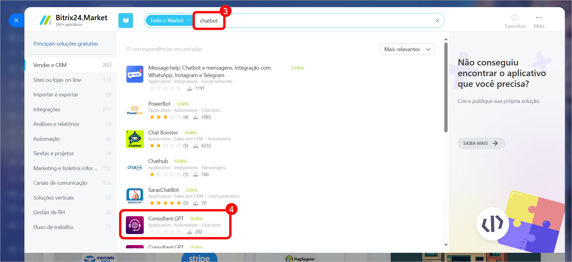Screen dimensions: 572x262
Task: Select Soluções verticais category
Action: tap(71, 198)
